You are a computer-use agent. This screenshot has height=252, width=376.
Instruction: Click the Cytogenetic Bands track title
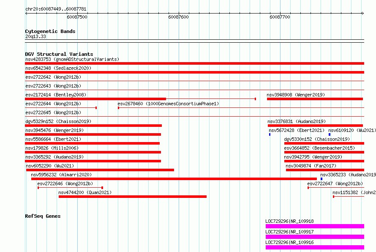50,31
